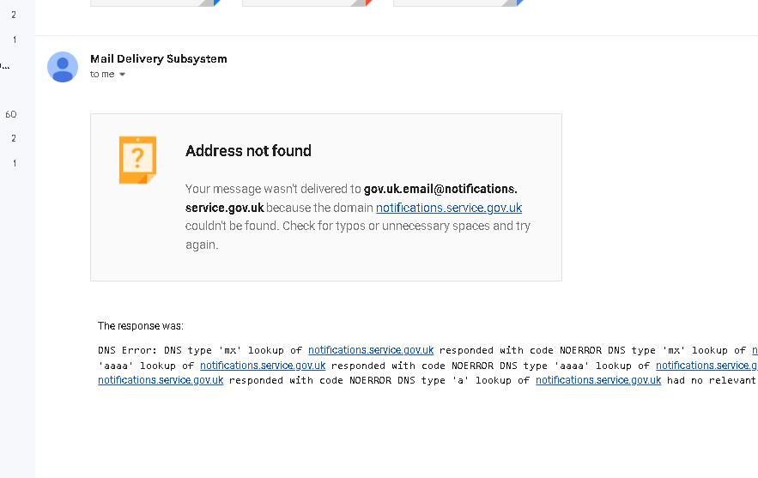
Task: Open the link following 'a' lookup of
Action: click(x=598, y=380)
